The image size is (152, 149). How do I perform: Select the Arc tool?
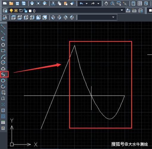click(x=3, y=57)
